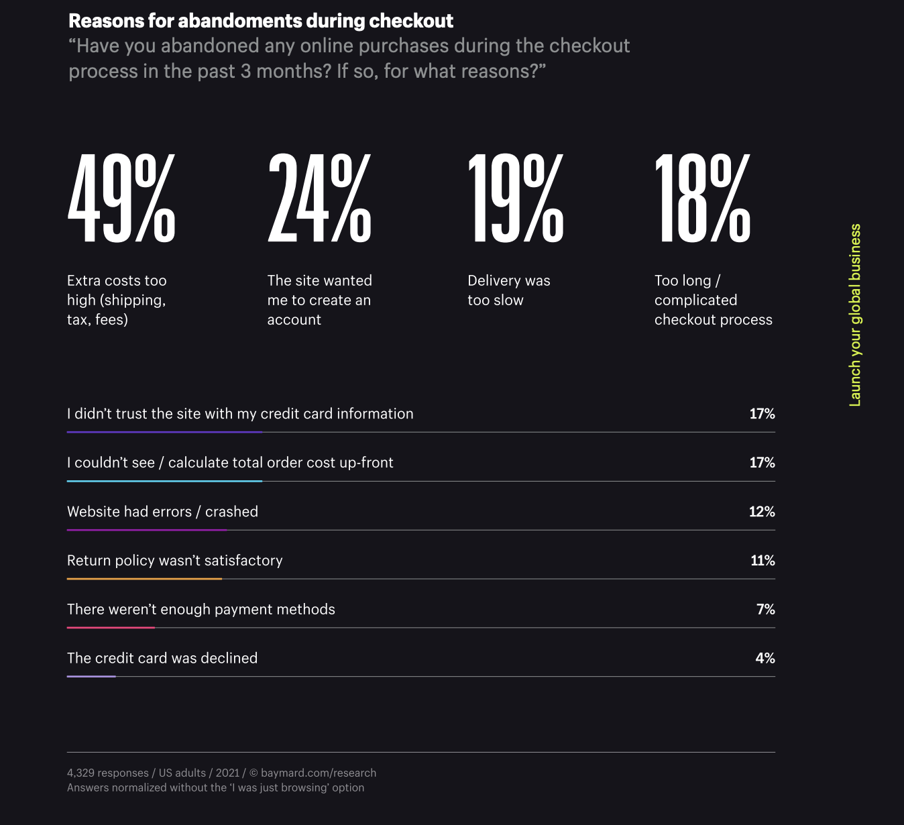Click the pink bar under payment methods row
Screen dimensions: 904x825
pos(111,628)
